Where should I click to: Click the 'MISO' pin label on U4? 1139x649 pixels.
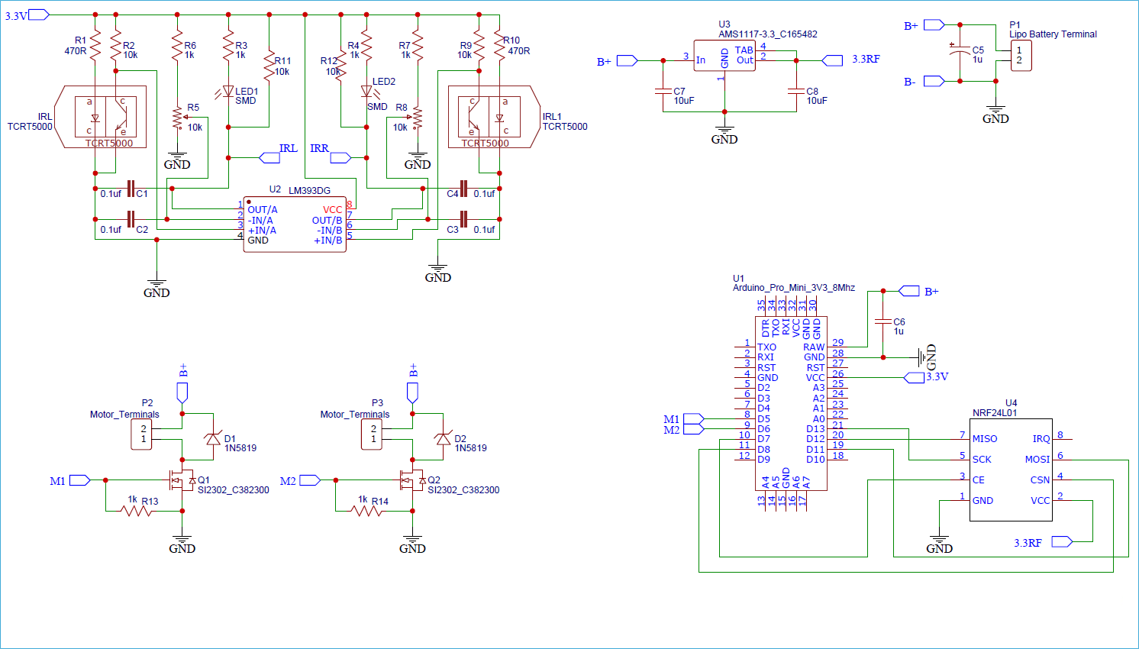[x=985, y=439]
